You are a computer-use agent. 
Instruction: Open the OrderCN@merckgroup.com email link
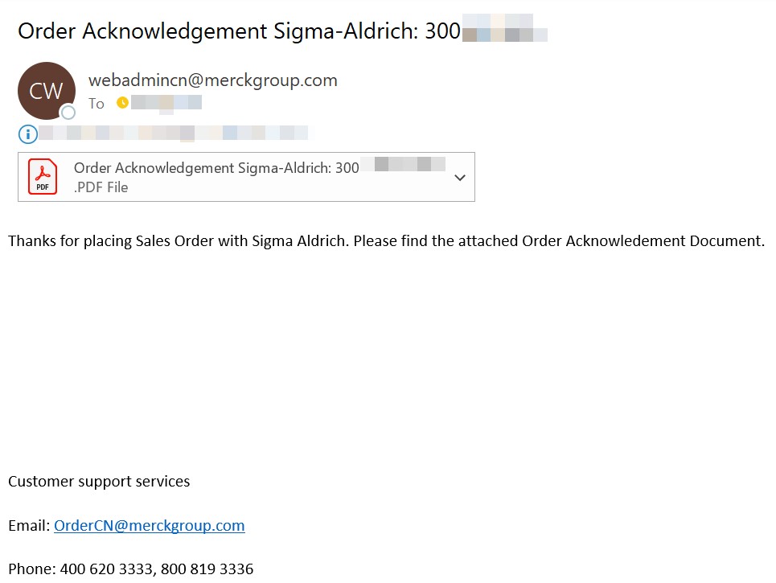click(149, 526)
